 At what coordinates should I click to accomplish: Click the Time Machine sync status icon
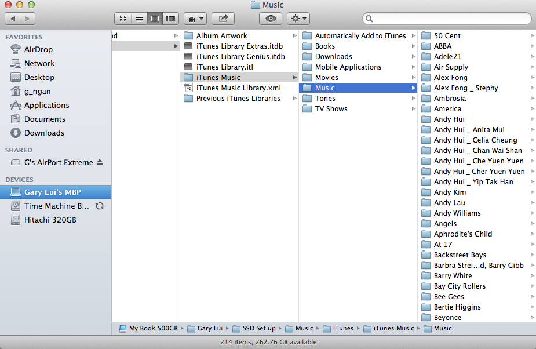[x=100, y=206]
